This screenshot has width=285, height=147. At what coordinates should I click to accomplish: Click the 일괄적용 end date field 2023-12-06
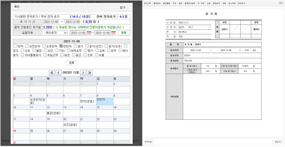point(102,33)
